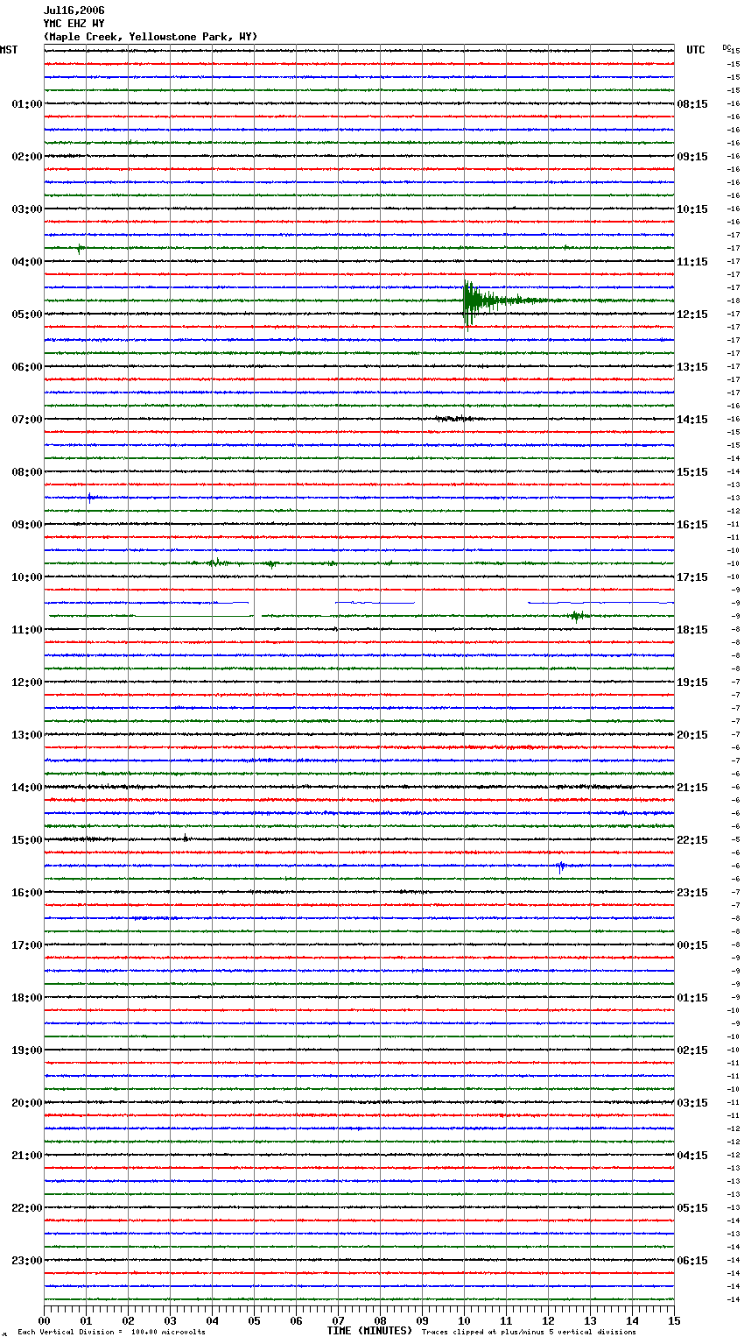The width and height of the screenshot is (744, 1344).
Task: Click the 08:15 UTC time label
Action: click(692, 104)
